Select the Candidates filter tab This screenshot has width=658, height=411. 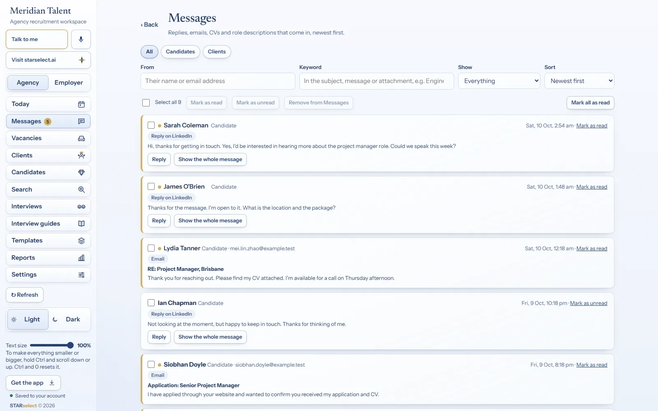point(181,52)
